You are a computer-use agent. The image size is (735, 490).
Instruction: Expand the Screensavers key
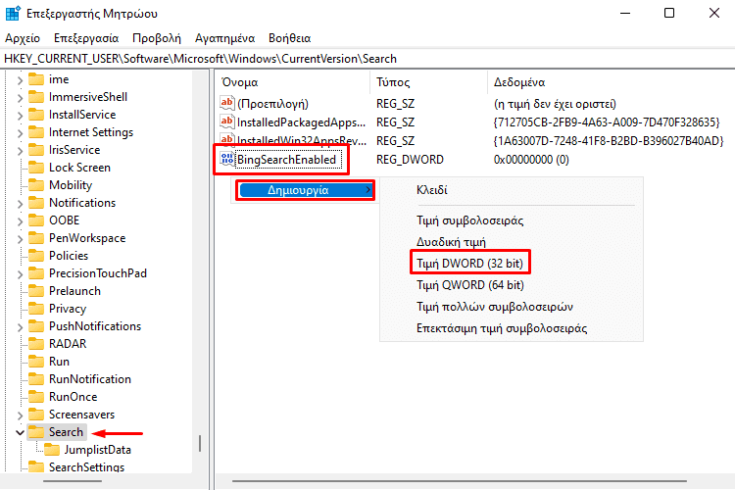[x=20, y=416]
